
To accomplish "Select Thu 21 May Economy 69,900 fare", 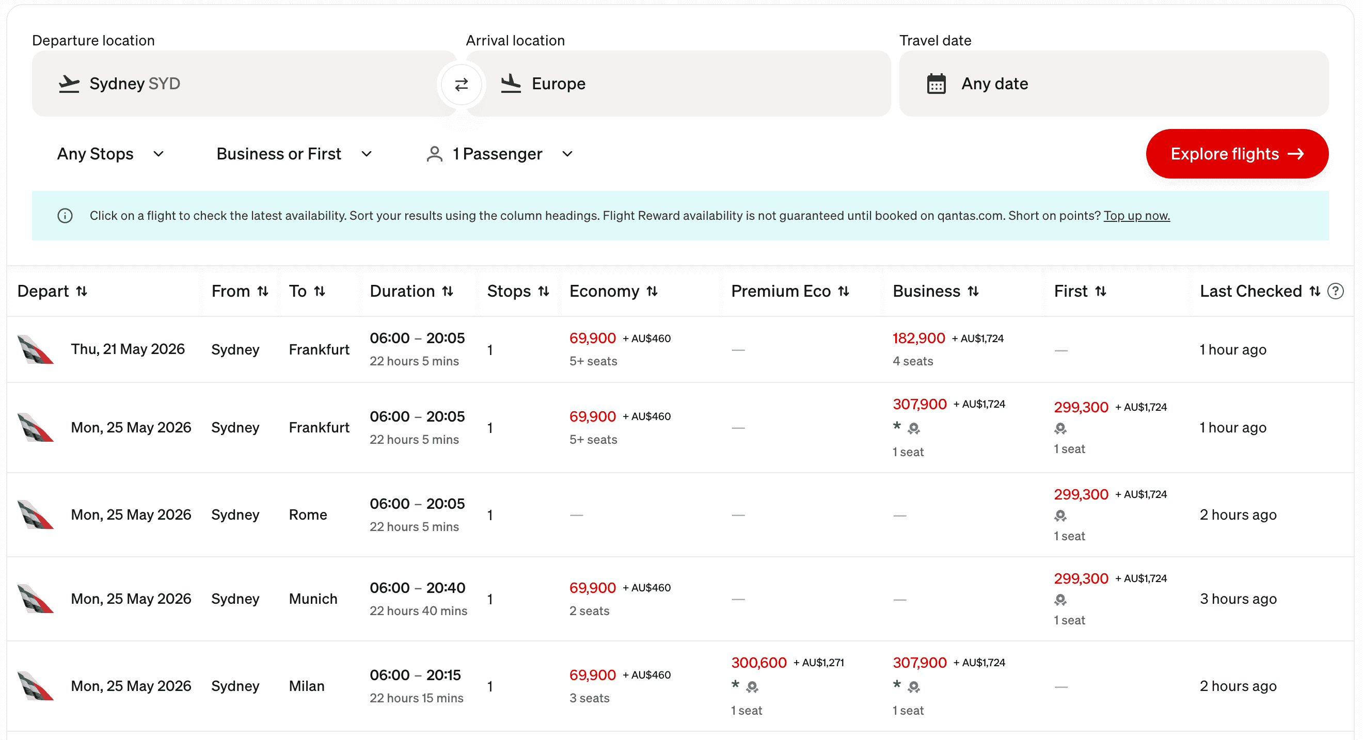I will [x=592, y=338].
